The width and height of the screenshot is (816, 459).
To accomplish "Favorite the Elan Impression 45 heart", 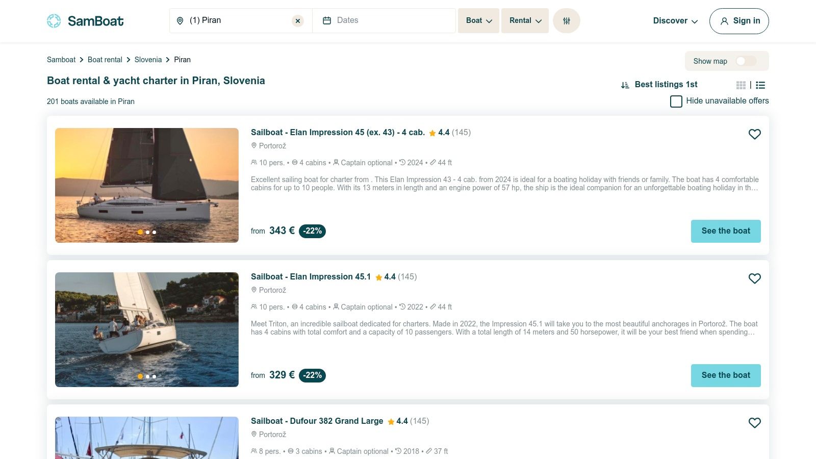I will click(754, 134).
